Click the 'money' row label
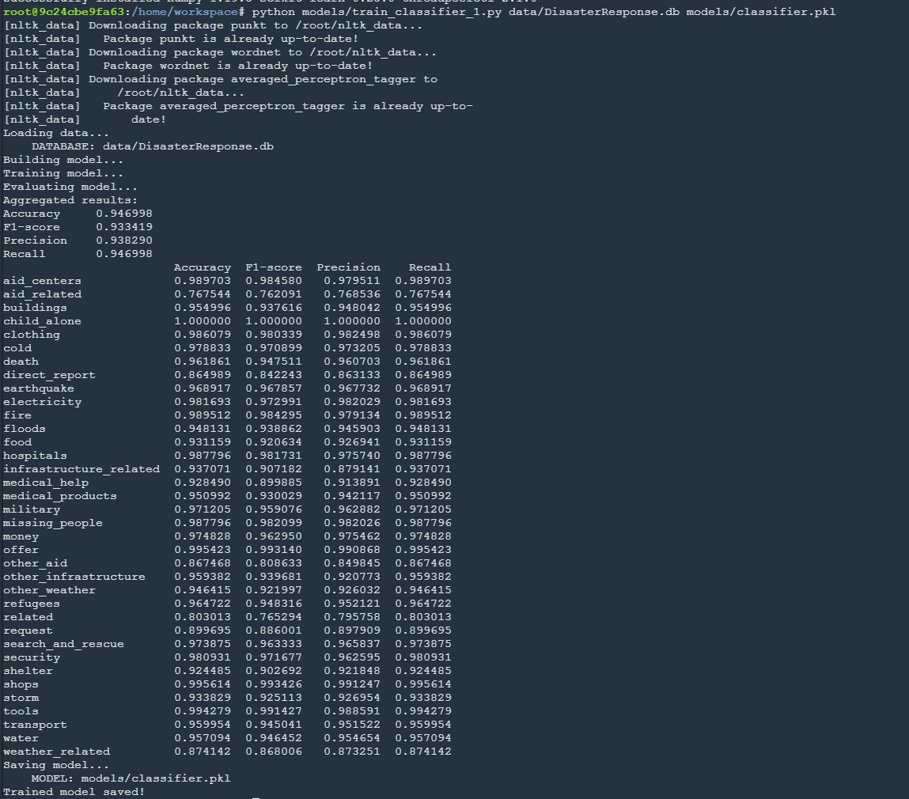 [21, 537]
